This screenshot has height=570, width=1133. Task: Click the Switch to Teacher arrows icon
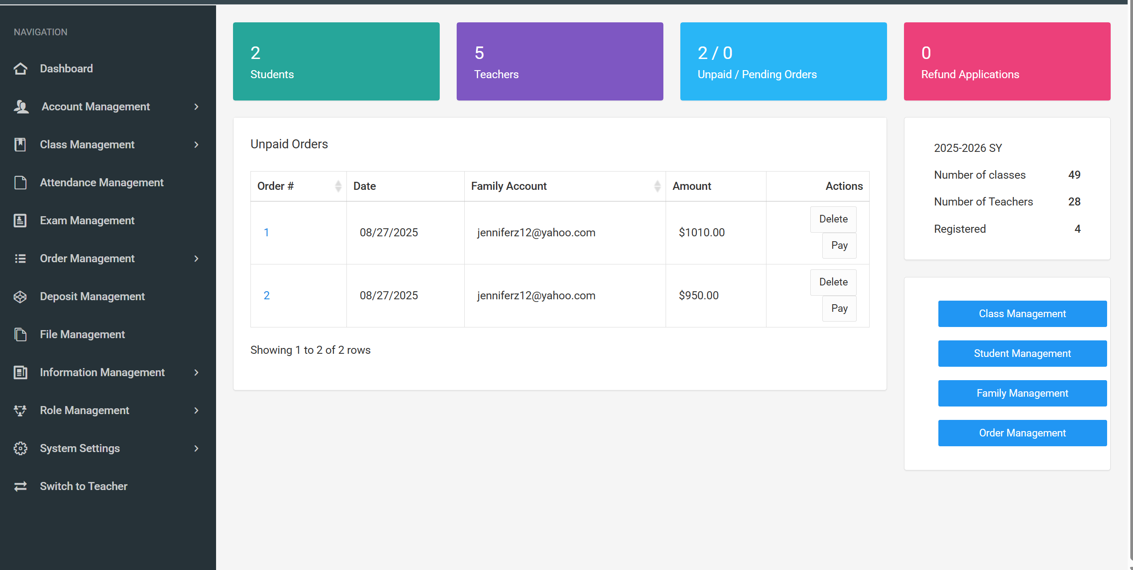pyautogui.click(x=21, y=486)
